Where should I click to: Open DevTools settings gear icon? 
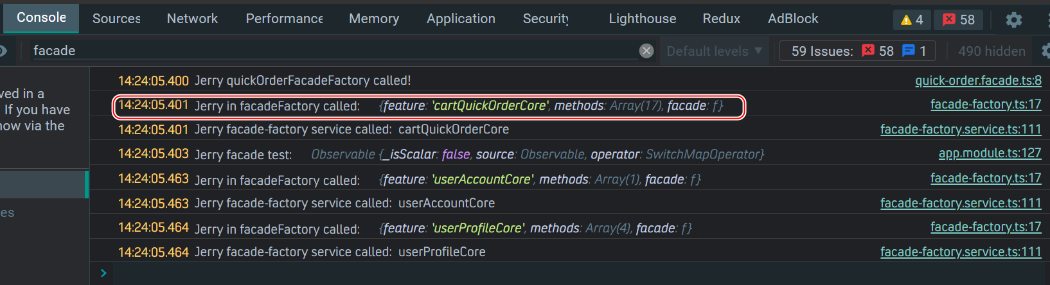[1013, 20]
